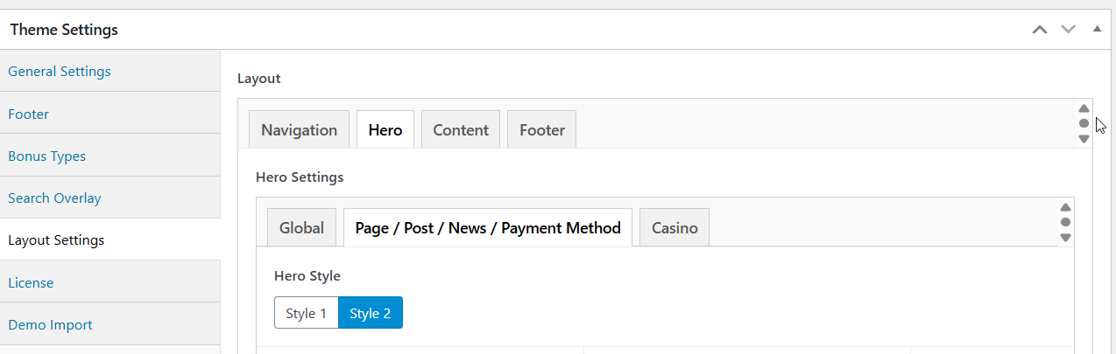Open the Footer layout tab

541,130
